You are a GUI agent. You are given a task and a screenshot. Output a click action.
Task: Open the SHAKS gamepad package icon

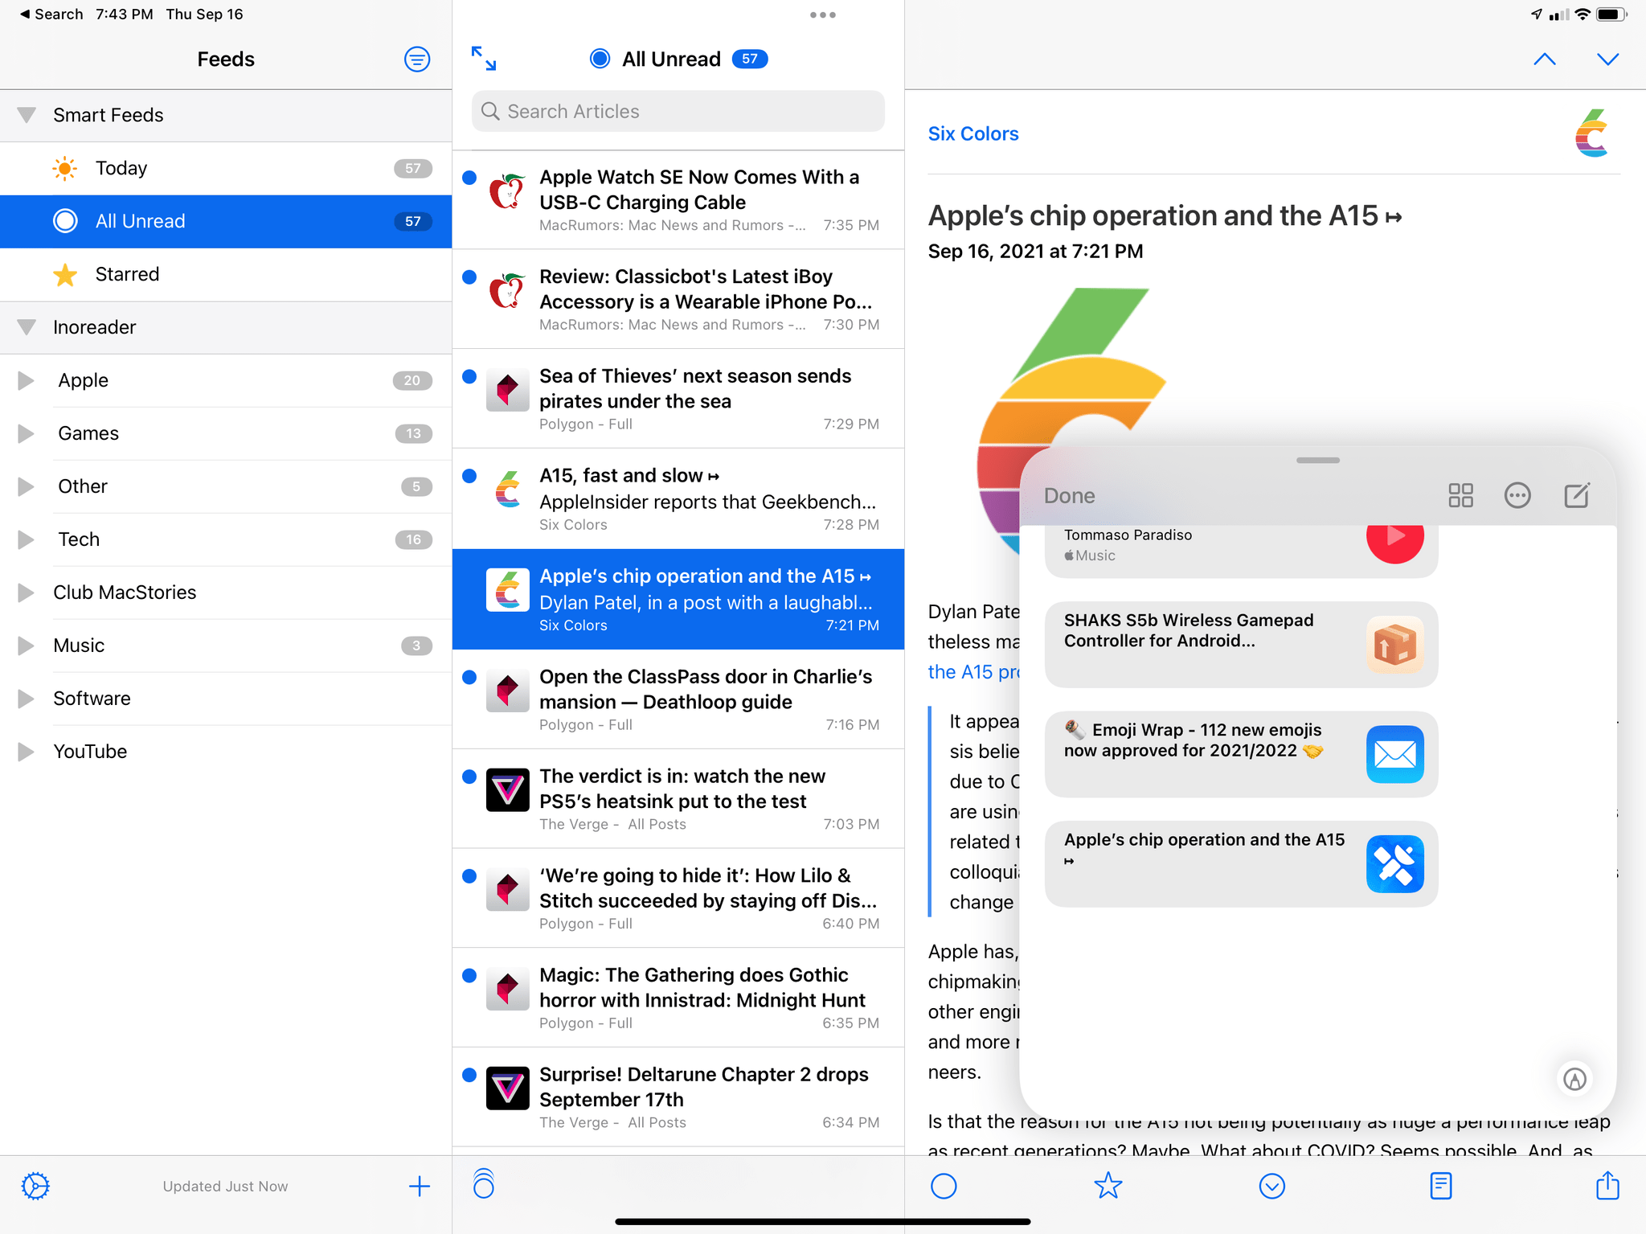[x=1394, y=645]
